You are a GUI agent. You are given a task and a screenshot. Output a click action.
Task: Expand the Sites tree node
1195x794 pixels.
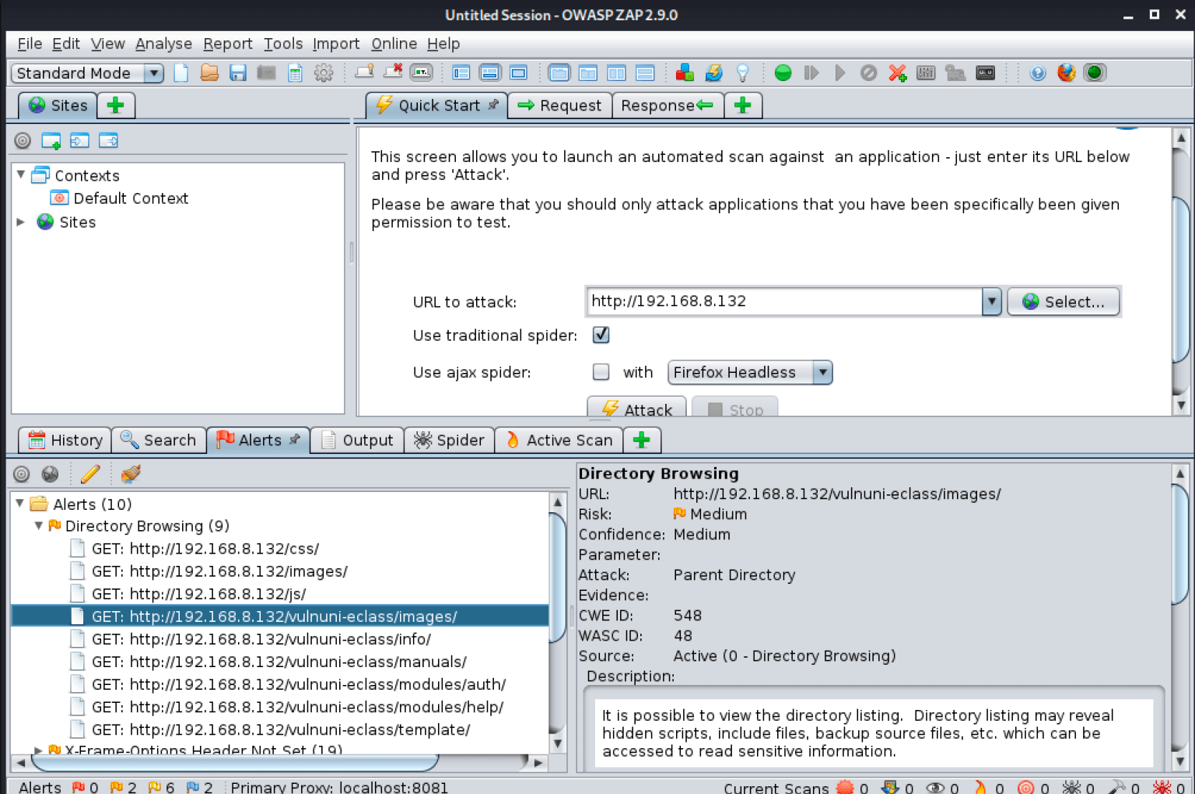(x=21, y=222)
